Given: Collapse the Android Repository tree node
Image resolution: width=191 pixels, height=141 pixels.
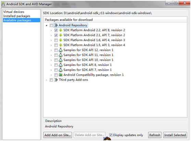Looking at the screenshot, I should (47, 25).
